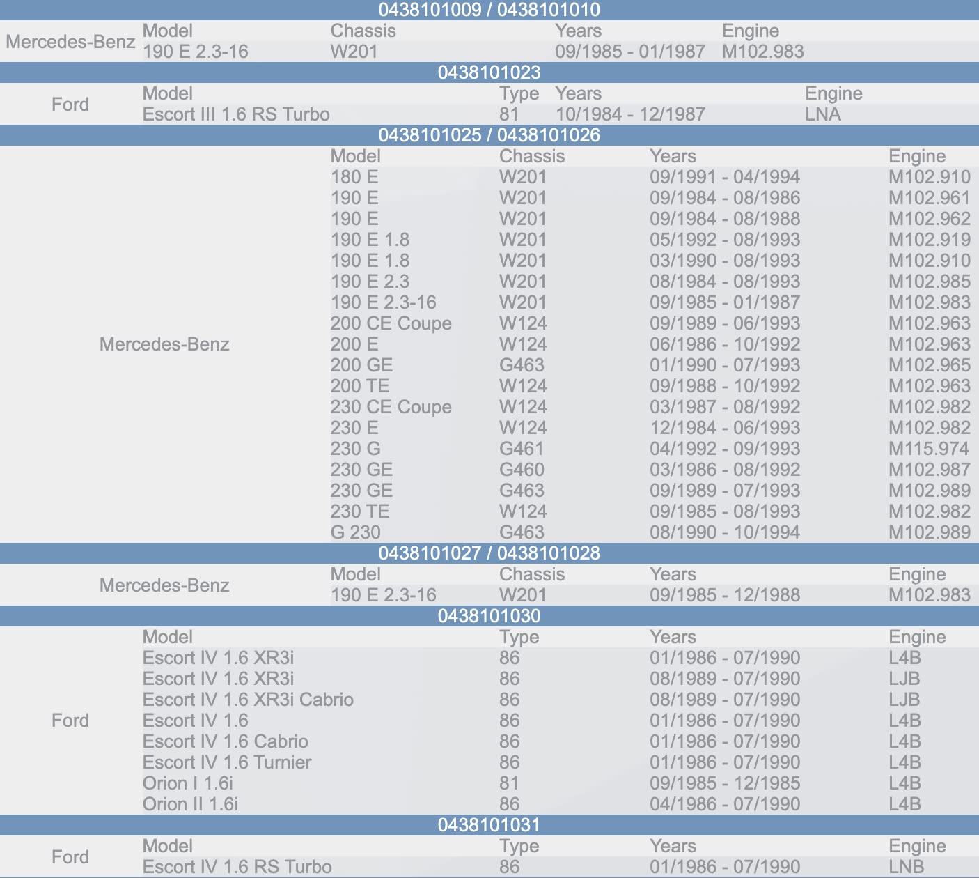The width and height of the screenshot is (979, 878).
Task: Click the years 09/1984 - 08/1988
Action: pos(725,219)
